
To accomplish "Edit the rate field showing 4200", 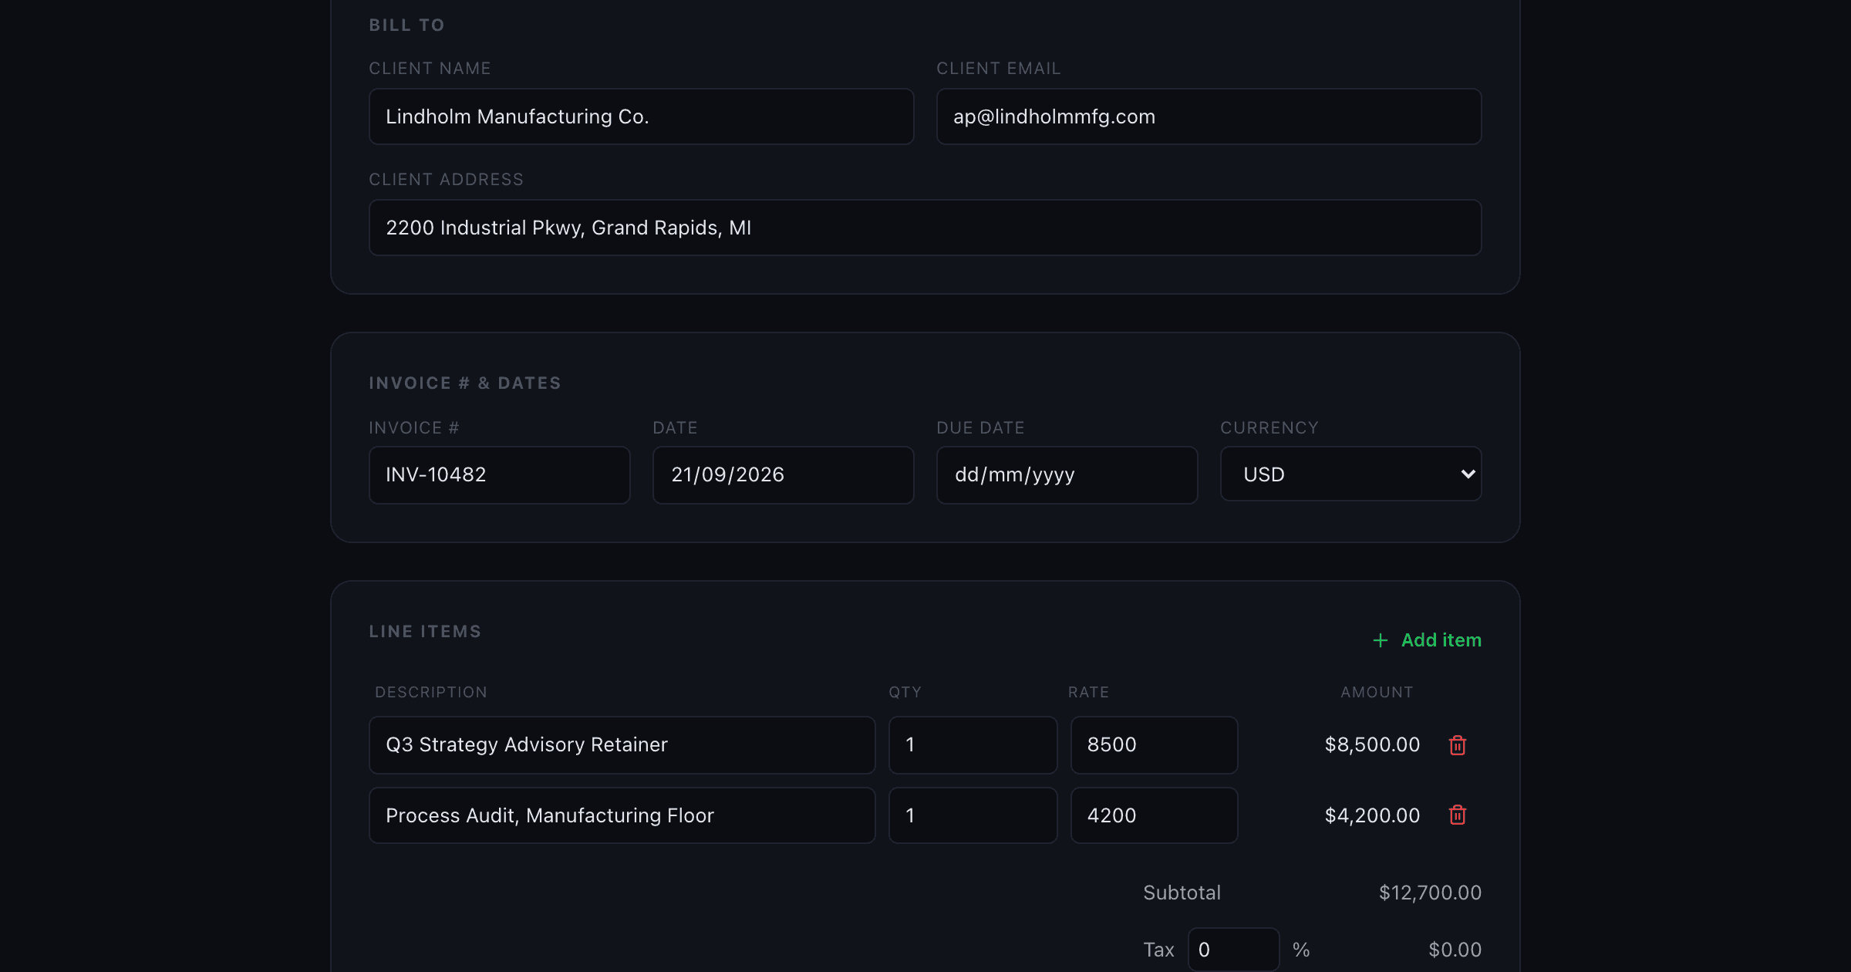I will pos(1154,815).
